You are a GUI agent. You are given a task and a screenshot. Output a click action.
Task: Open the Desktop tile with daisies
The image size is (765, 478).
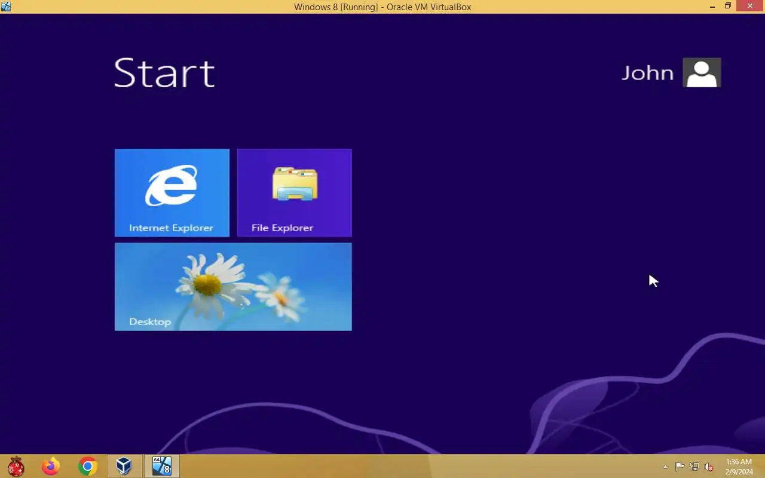pos(233,286)
